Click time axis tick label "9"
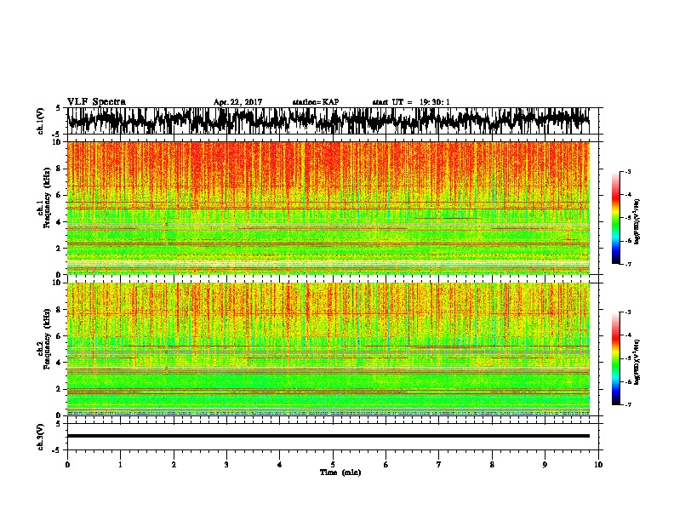The image size is (674, 521). 545,465
